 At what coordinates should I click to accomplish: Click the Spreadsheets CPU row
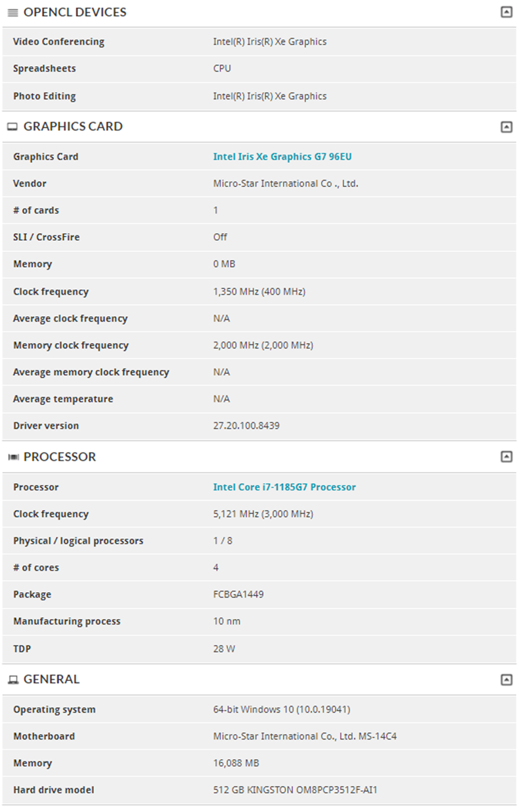(x=259, y=68)
